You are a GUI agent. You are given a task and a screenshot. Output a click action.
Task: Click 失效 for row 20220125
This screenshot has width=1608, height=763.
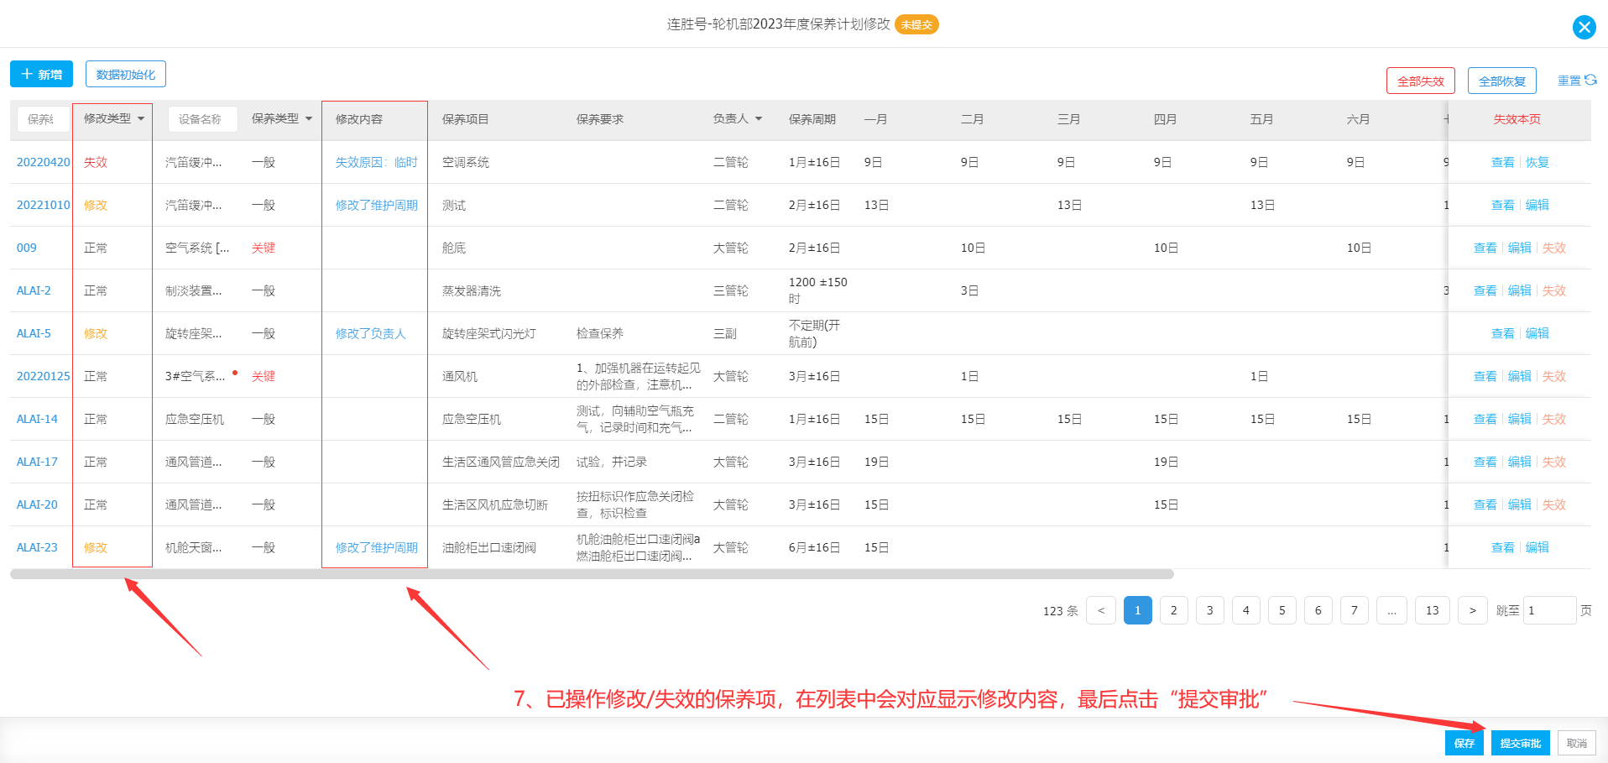pyautogui.click(x=1553, y=376)
